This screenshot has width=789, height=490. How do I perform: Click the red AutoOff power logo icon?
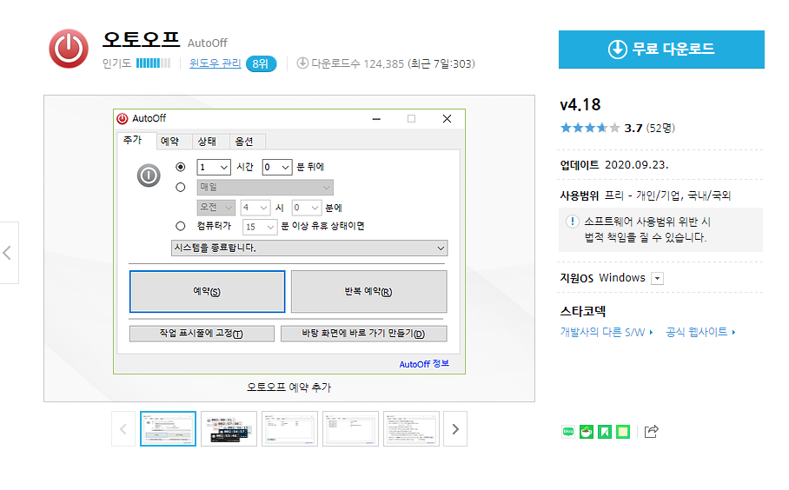[69, 49]
